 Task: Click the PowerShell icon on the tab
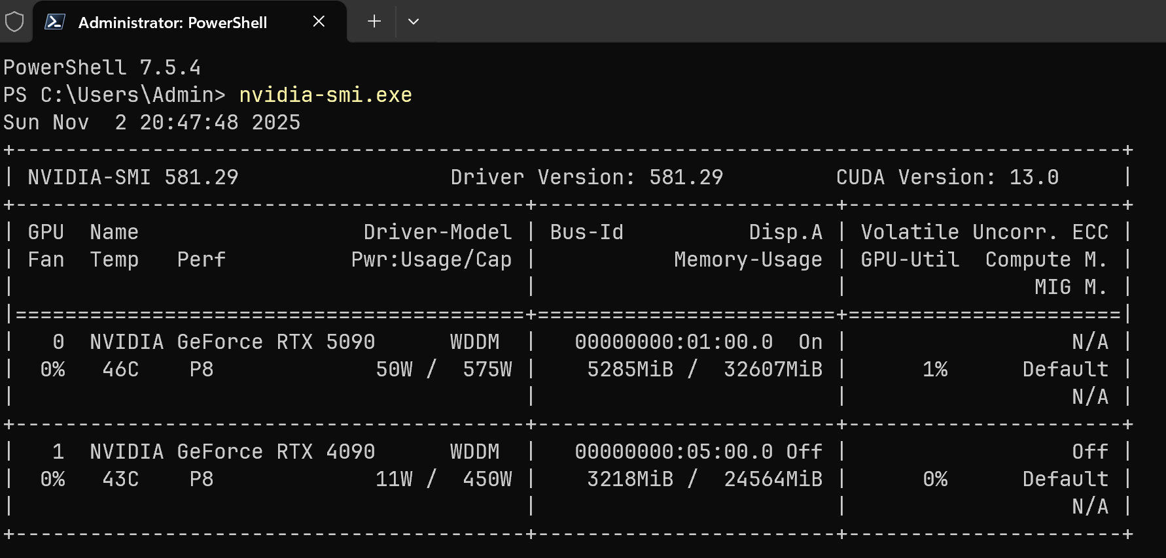tap(54, 22)
